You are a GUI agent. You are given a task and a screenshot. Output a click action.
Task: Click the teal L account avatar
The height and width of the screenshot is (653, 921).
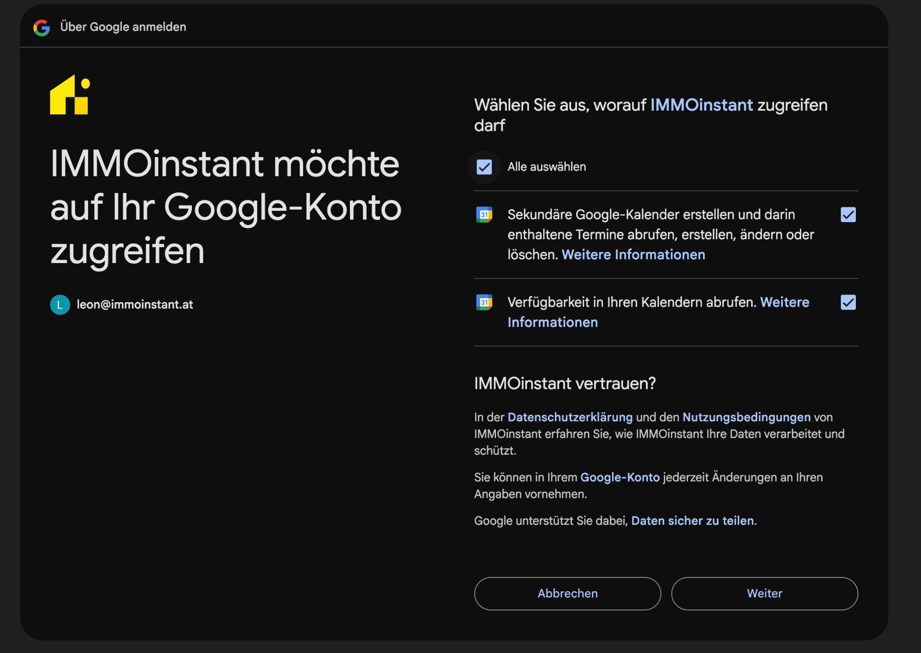[60, 304]
